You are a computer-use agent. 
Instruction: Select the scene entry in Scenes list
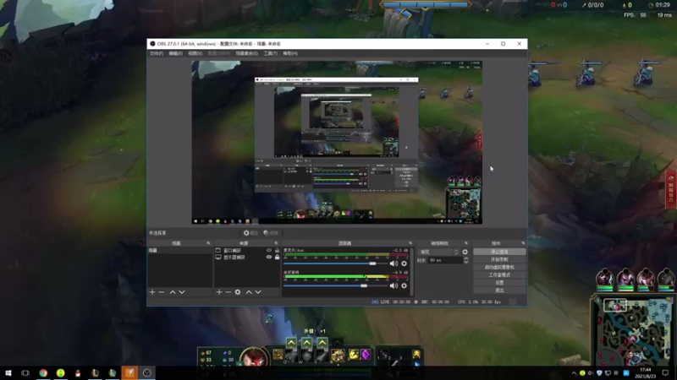click(179, 250)
